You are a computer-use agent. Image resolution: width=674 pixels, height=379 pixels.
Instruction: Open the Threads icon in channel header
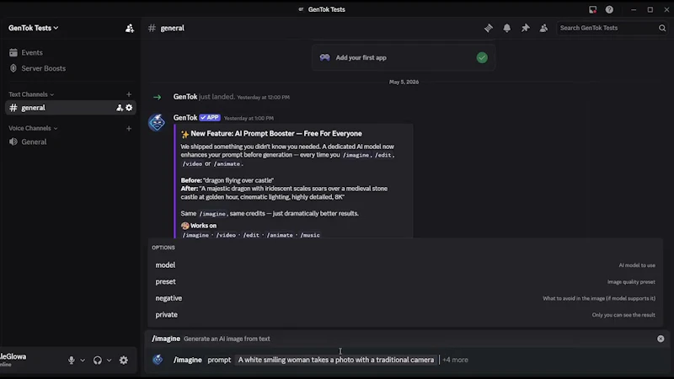coord(489,28)
